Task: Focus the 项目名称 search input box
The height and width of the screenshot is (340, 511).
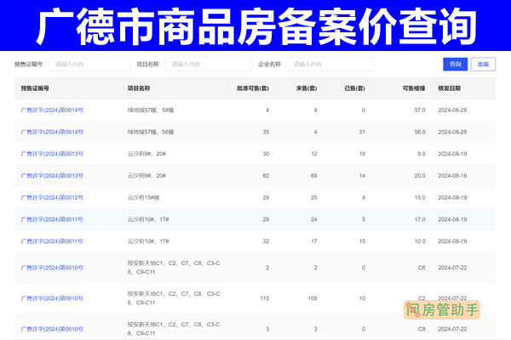Action: point(209,64)
